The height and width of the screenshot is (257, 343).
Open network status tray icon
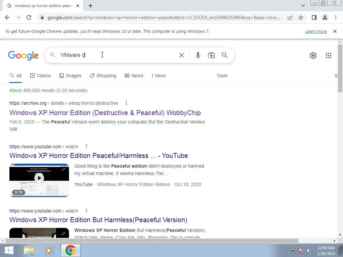(293, 251)
